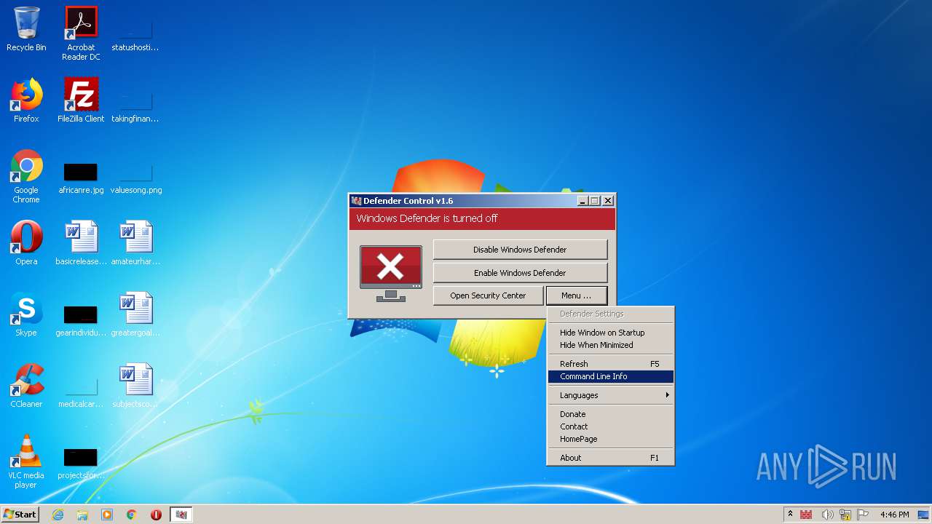Click network tray icon

point(845,515)
